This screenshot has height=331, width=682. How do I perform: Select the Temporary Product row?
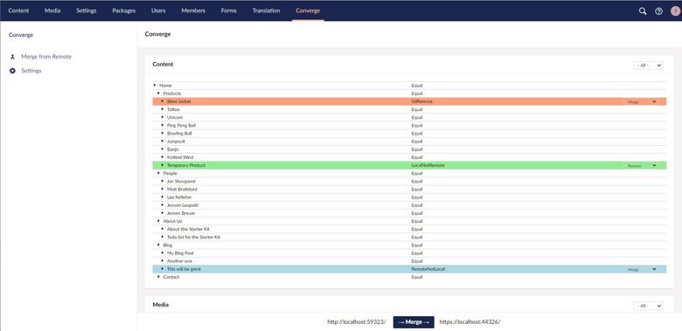[x=409, y=166]
